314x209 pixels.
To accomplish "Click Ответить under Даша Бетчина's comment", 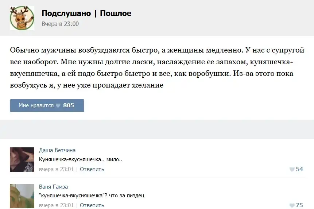I will coord(92,169).
